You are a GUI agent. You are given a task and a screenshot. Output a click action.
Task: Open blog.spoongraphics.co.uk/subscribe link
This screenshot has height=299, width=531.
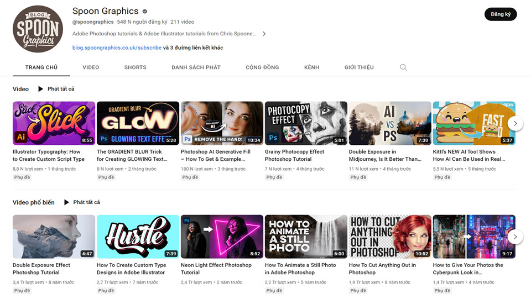click(117, 48)
